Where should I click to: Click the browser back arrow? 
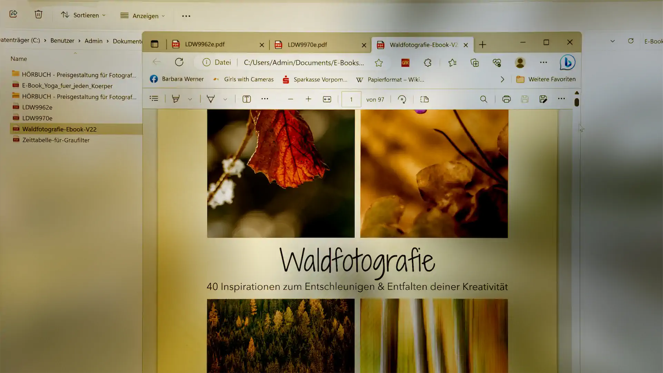point(157,62)
